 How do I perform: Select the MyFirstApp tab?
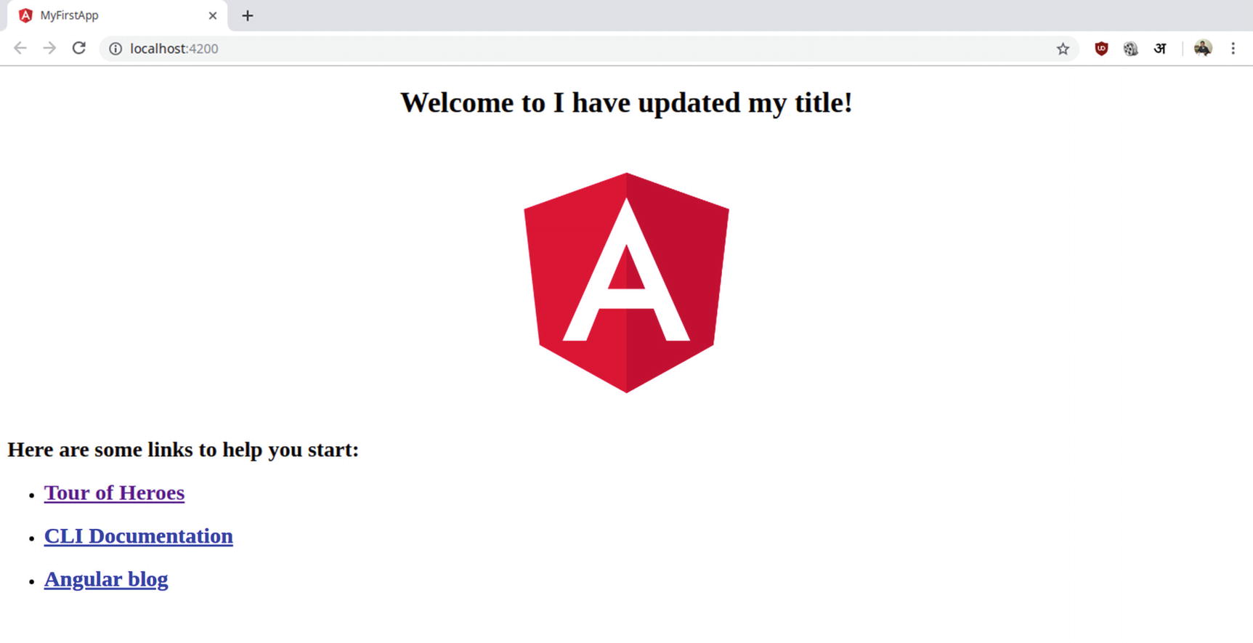(x=102, y=15)
